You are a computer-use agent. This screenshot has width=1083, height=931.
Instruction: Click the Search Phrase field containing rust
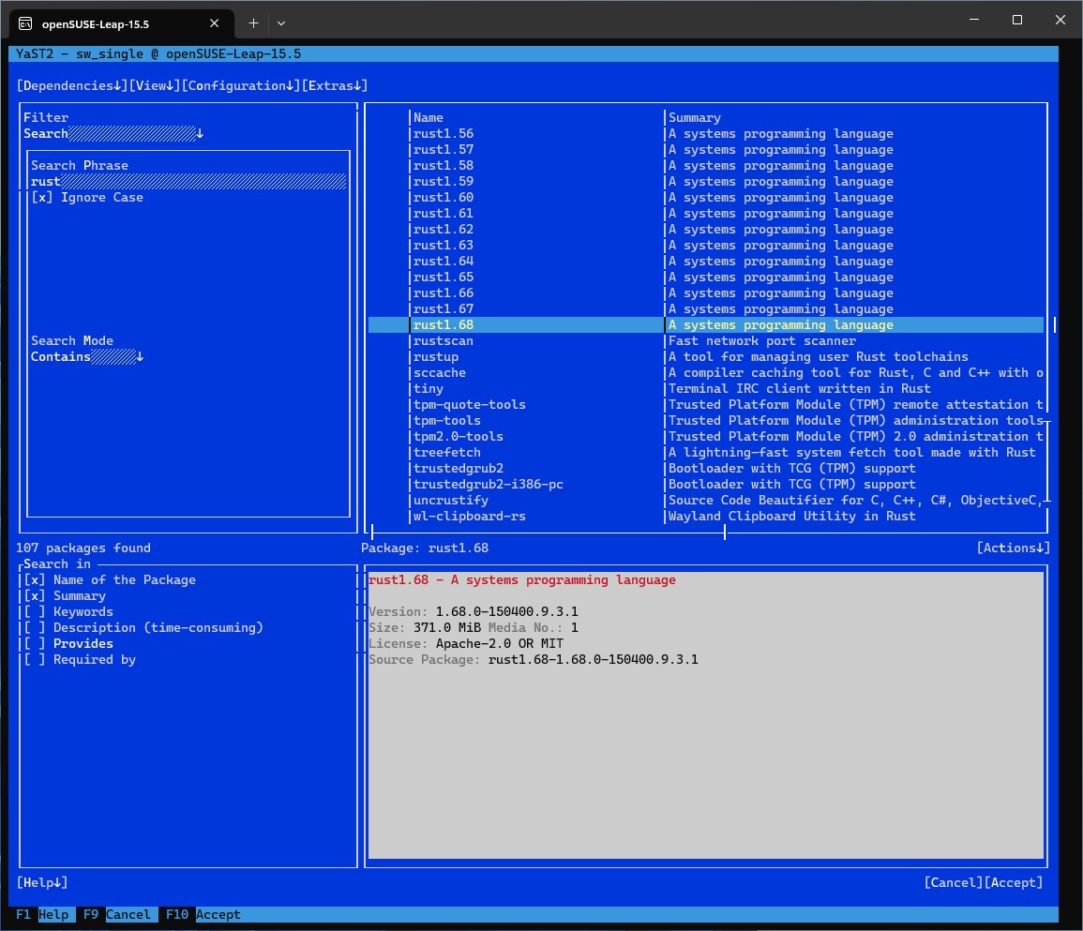[x=188, y=182]
